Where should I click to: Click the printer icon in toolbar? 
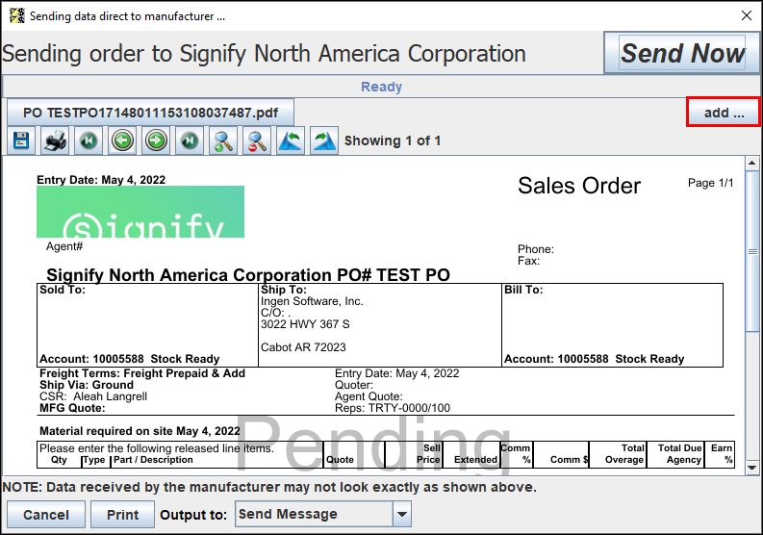click(55, 140)
